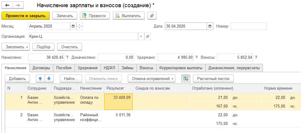Click help question mark next to Начислено
The height and width of the screenshot is (133, 301).
[67, 57]
